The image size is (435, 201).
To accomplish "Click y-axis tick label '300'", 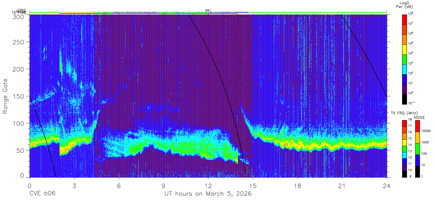I will coord(18,16).
